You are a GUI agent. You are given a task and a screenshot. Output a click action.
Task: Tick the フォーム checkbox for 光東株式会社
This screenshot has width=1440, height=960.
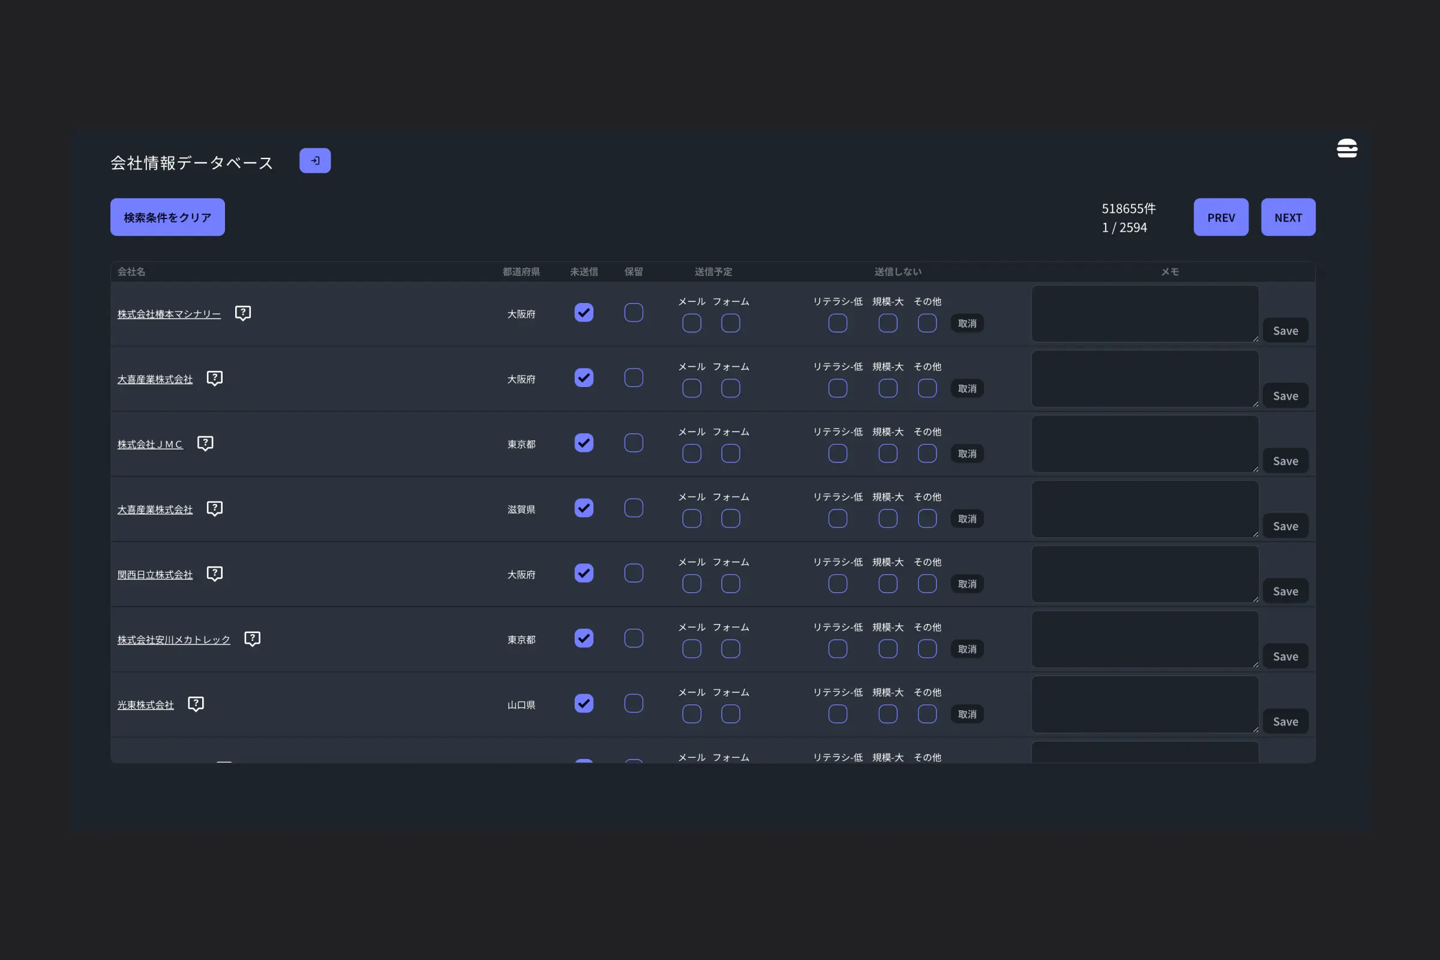(x=730, y=714)
